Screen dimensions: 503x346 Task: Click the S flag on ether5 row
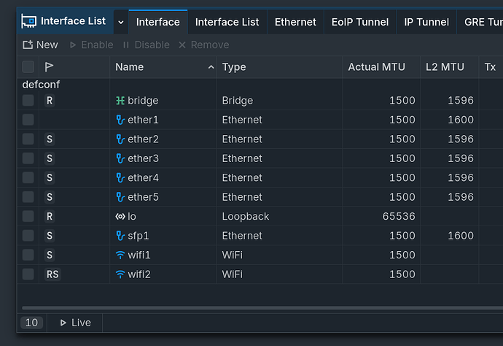coord(50,197)
